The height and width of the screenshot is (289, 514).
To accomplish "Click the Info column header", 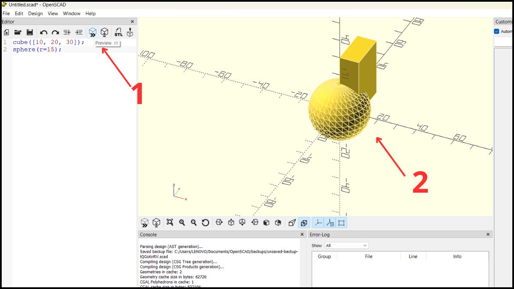I will (x=457, y=256).
